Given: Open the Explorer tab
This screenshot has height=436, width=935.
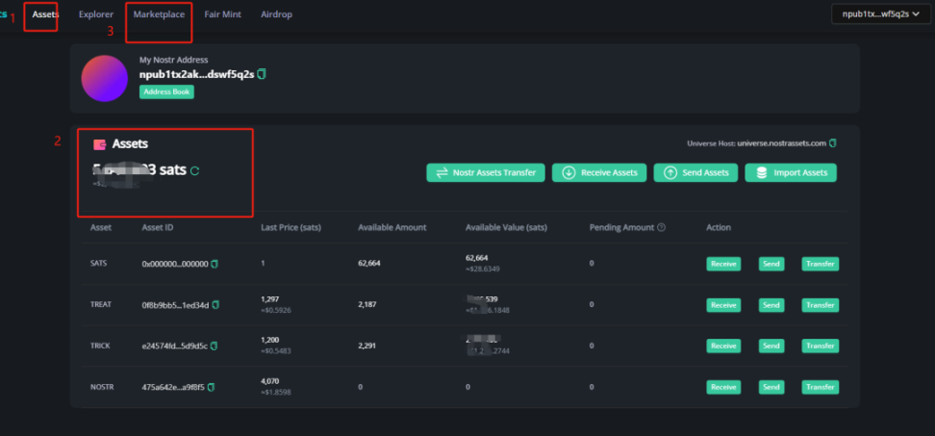Looking at the screenshot, I should point(96,14).
